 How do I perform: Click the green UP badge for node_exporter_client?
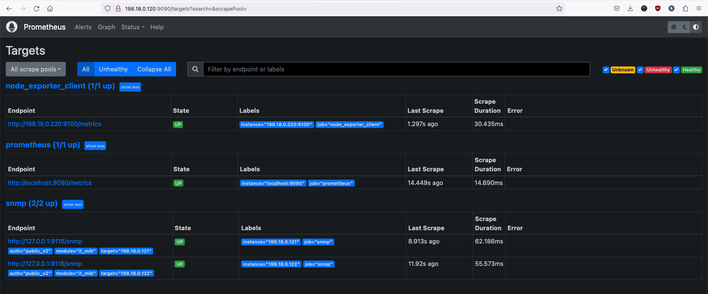(178, 125)
